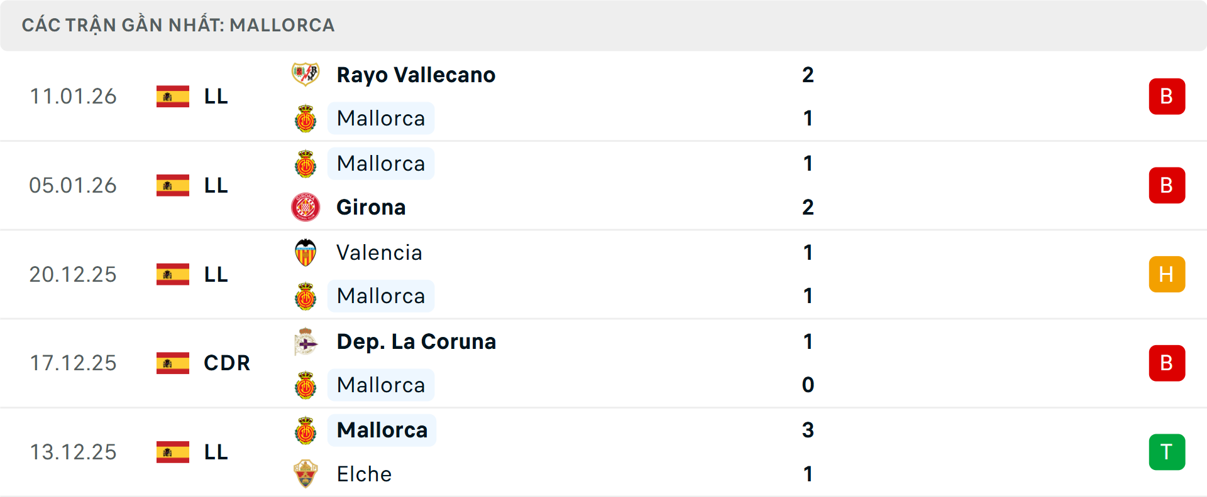Click the Valencia club crest
The height and width of the screenshot is (497, 1207).
pyautogui.click(x=306, y=252)
